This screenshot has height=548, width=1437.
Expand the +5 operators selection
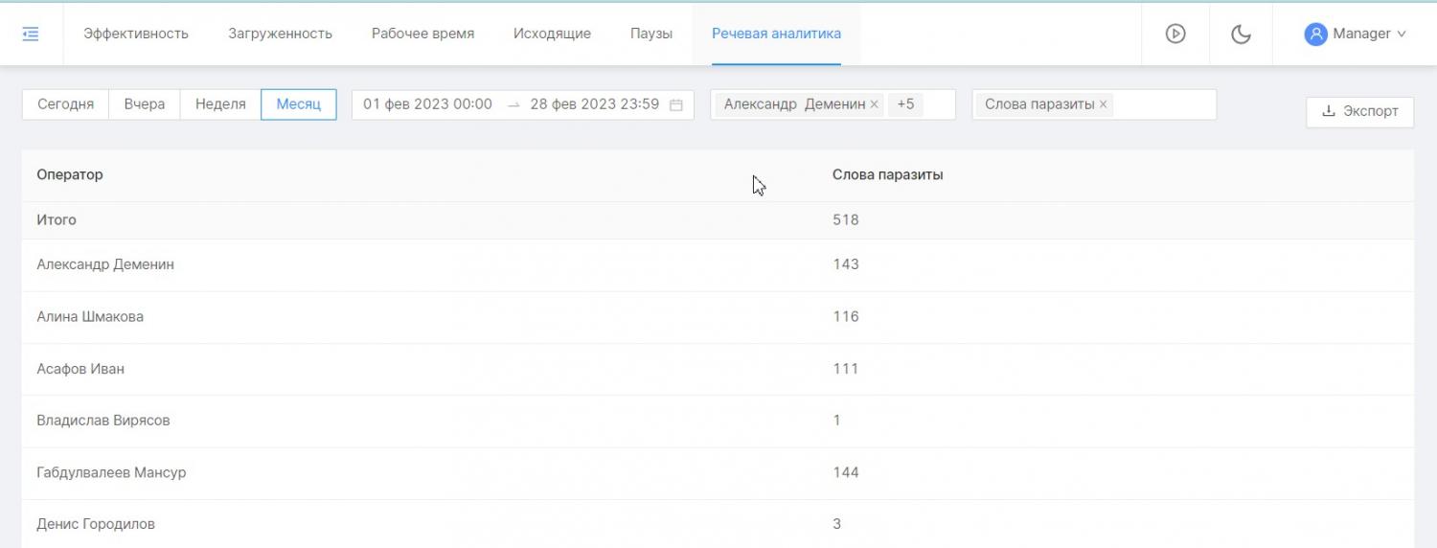(x=905, y=104)
